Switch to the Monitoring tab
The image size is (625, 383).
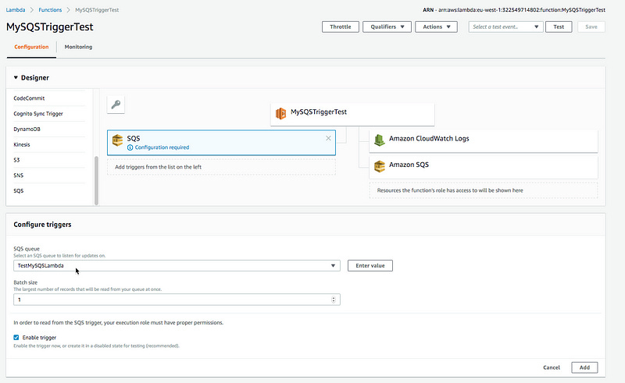(x=78, y=47)
